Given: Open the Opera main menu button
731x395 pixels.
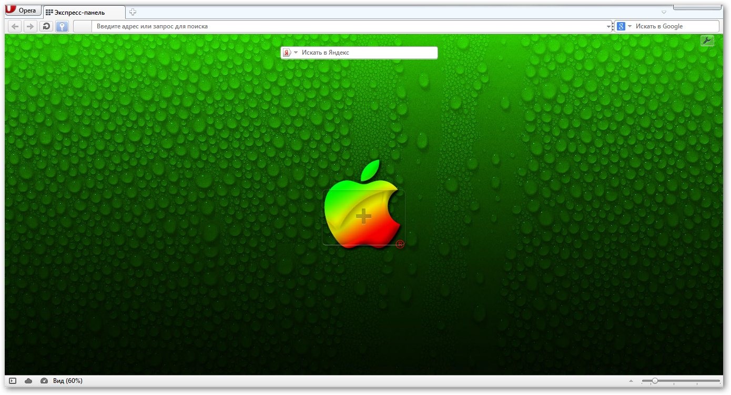Looking at the screenshot, I should click(x=23, y=11).
